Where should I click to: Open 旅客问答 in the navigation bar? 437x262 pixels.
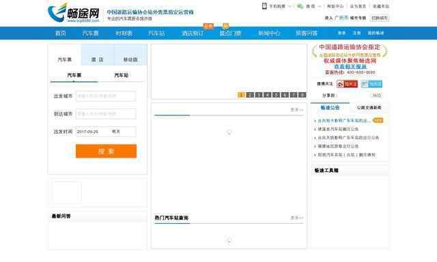(x=307, y=33)
